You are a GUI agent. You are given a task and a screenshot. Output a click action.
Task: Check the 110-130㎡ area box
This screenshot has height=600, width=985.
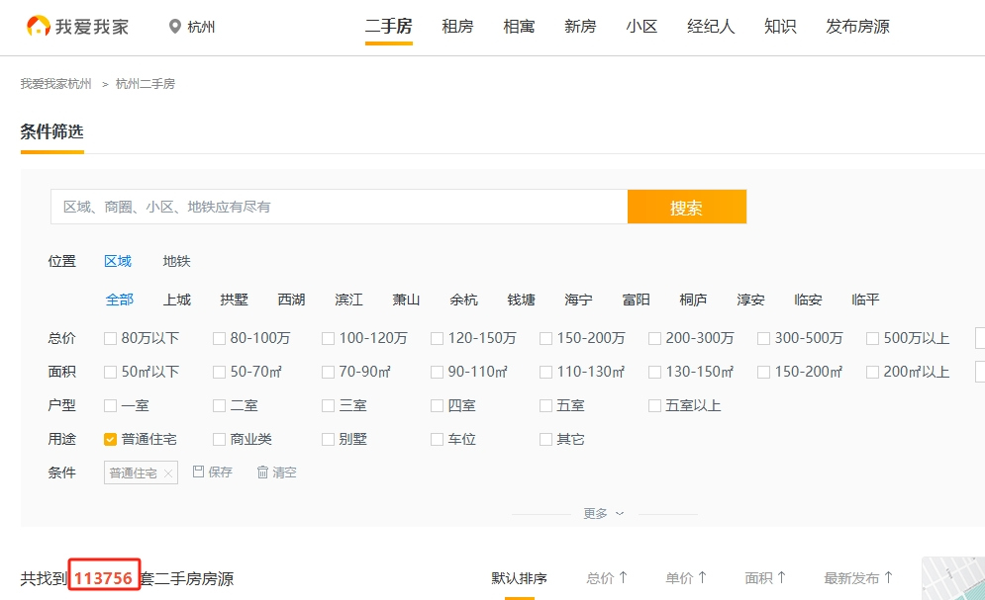click(x=545, y=373)
